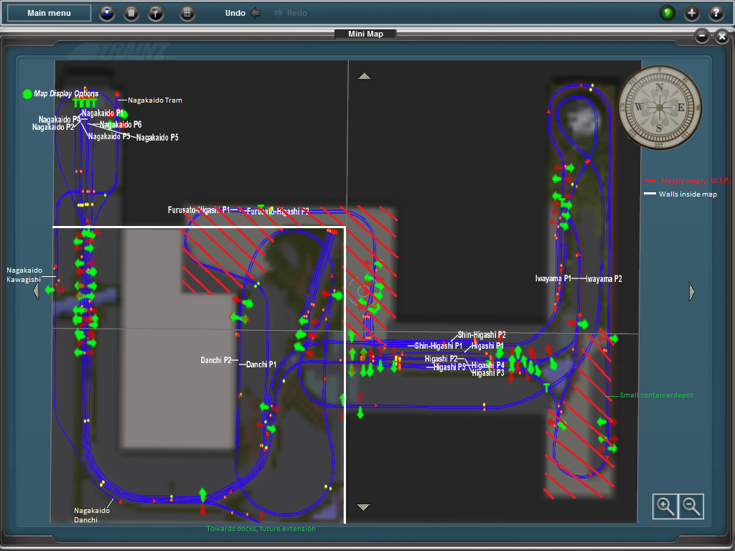
Task: Click the 'Mostly empty, W.I.P.' legend entry
Action: (695, 180)
